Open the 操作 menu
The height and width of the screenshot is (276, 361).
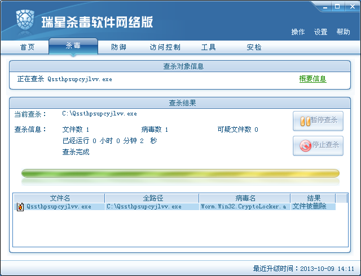coord(298,32)
